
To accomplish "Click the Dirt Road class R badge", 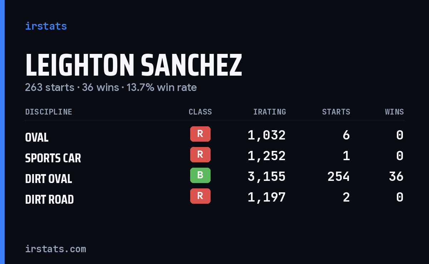I will 200,196.
